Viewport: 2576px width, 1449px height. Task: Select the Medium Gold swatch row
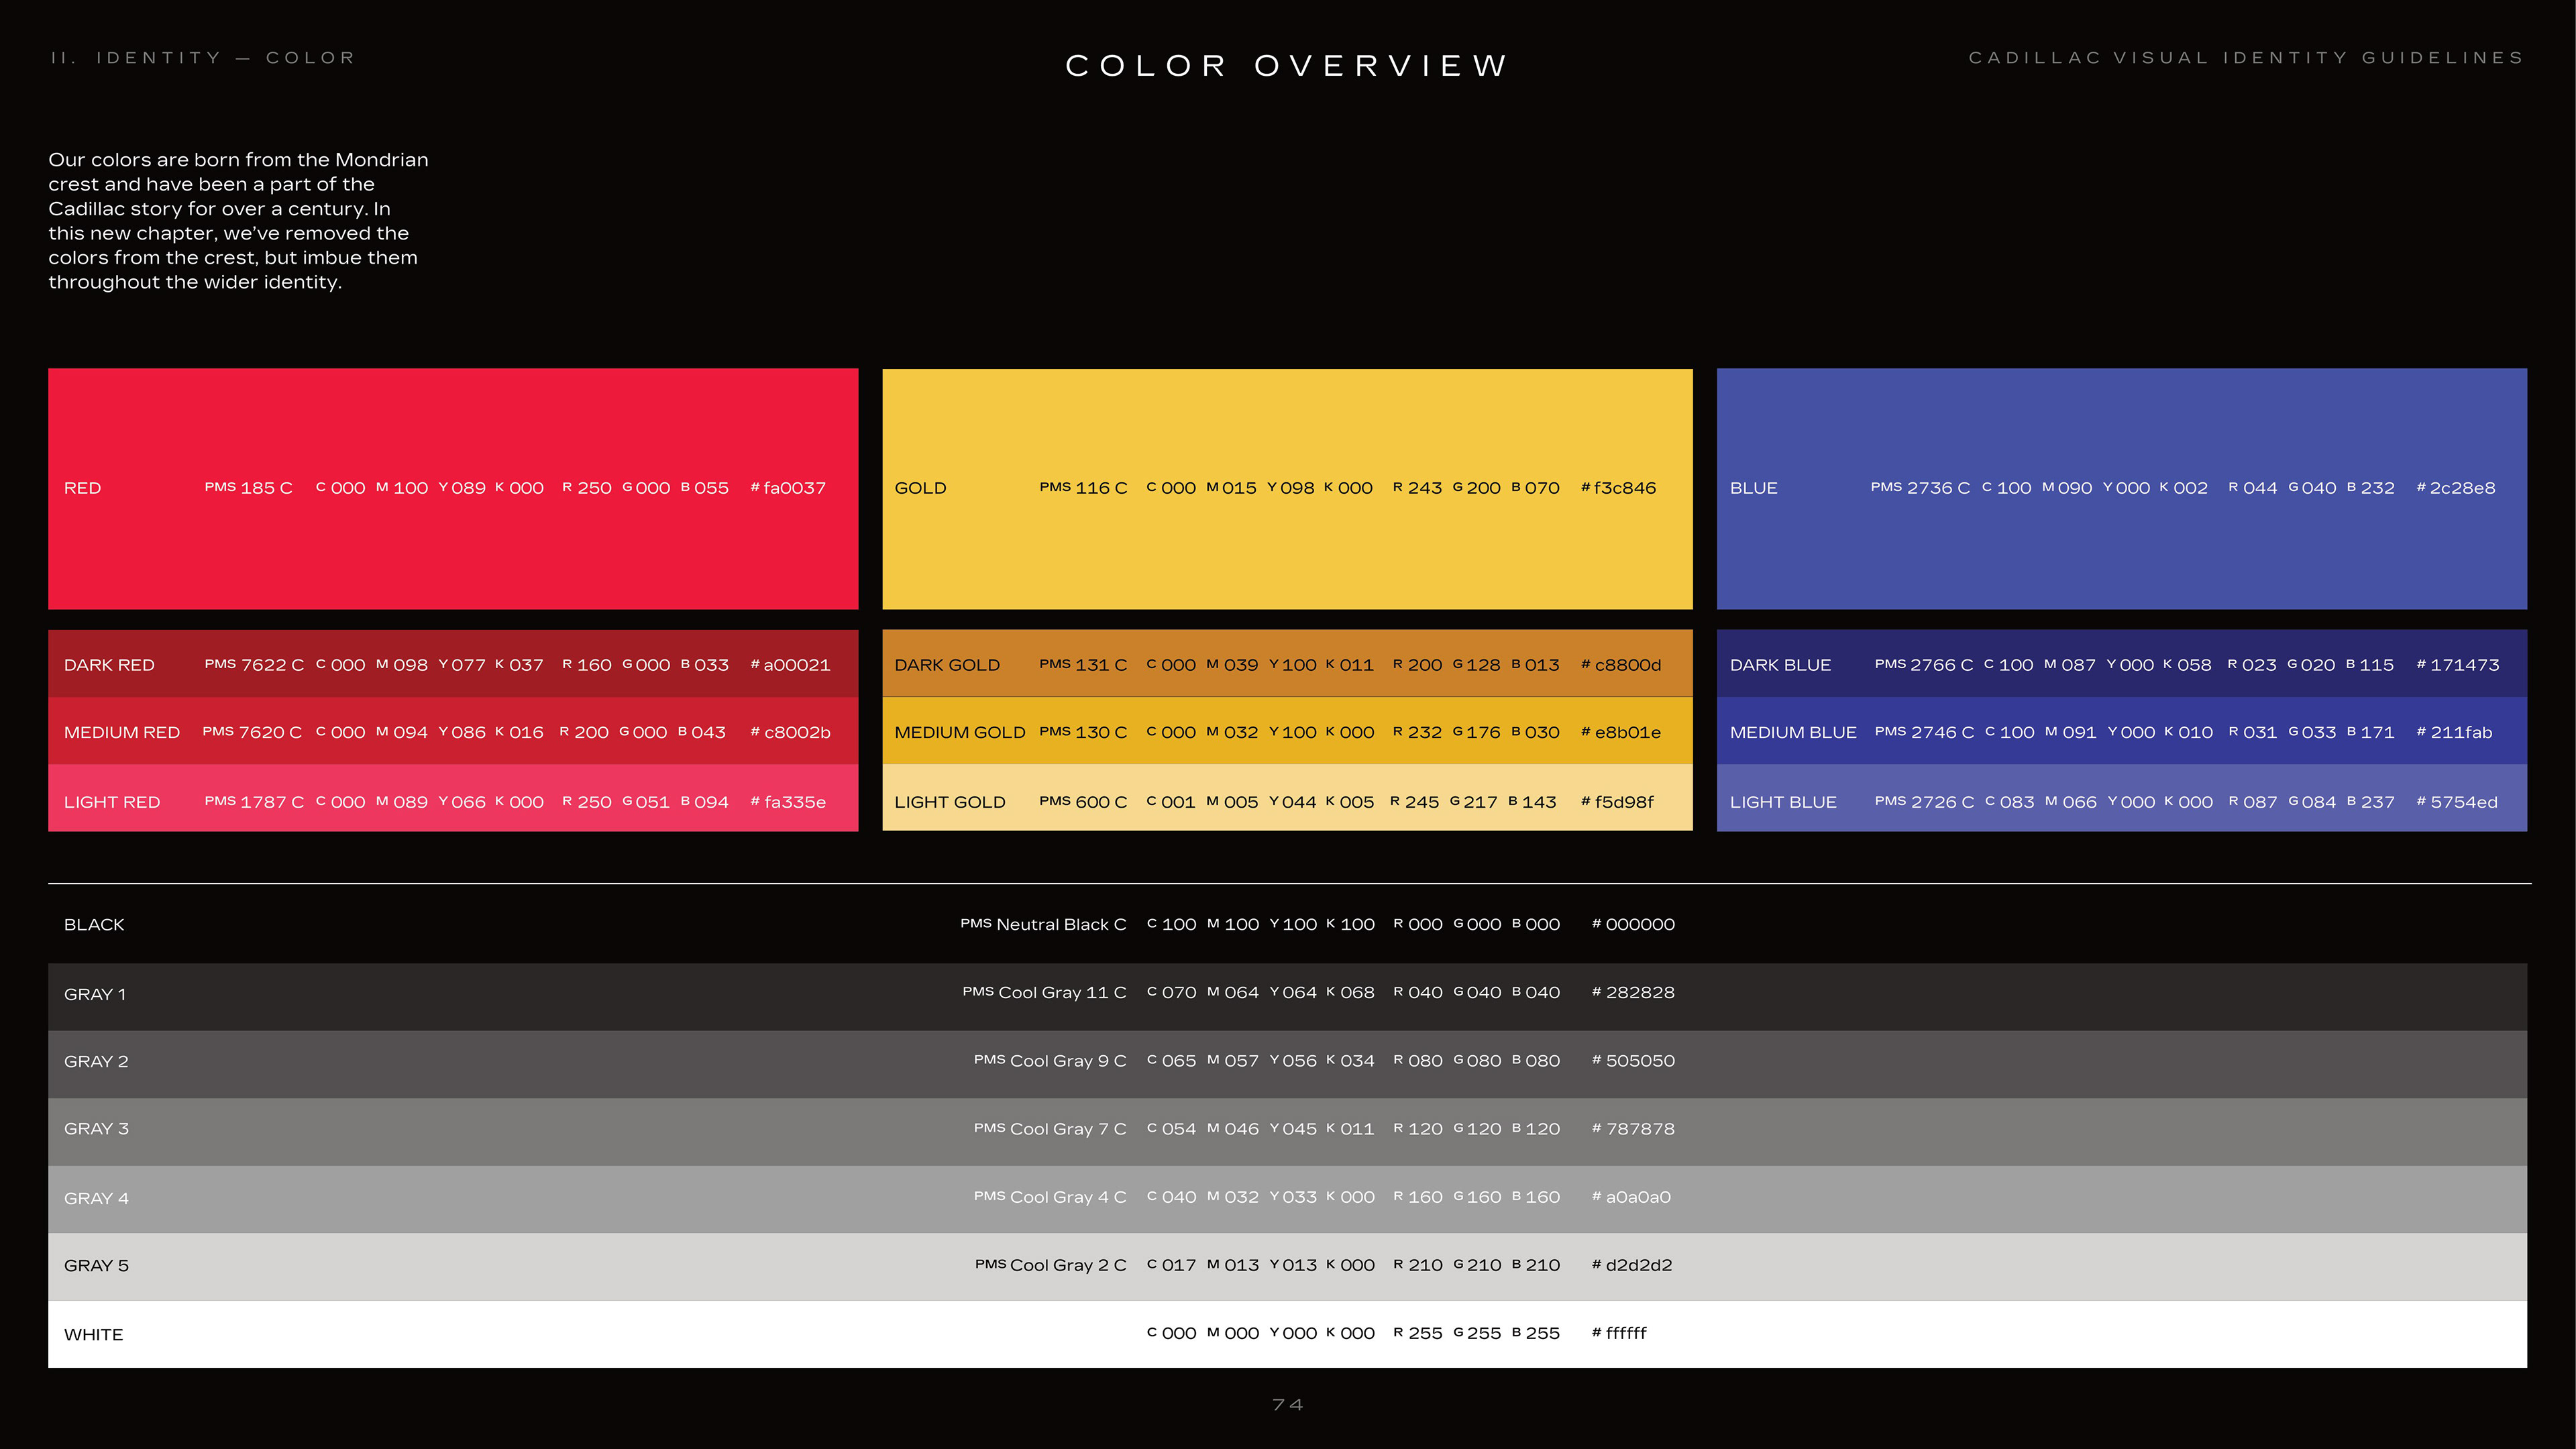[x=1287, y=732]
